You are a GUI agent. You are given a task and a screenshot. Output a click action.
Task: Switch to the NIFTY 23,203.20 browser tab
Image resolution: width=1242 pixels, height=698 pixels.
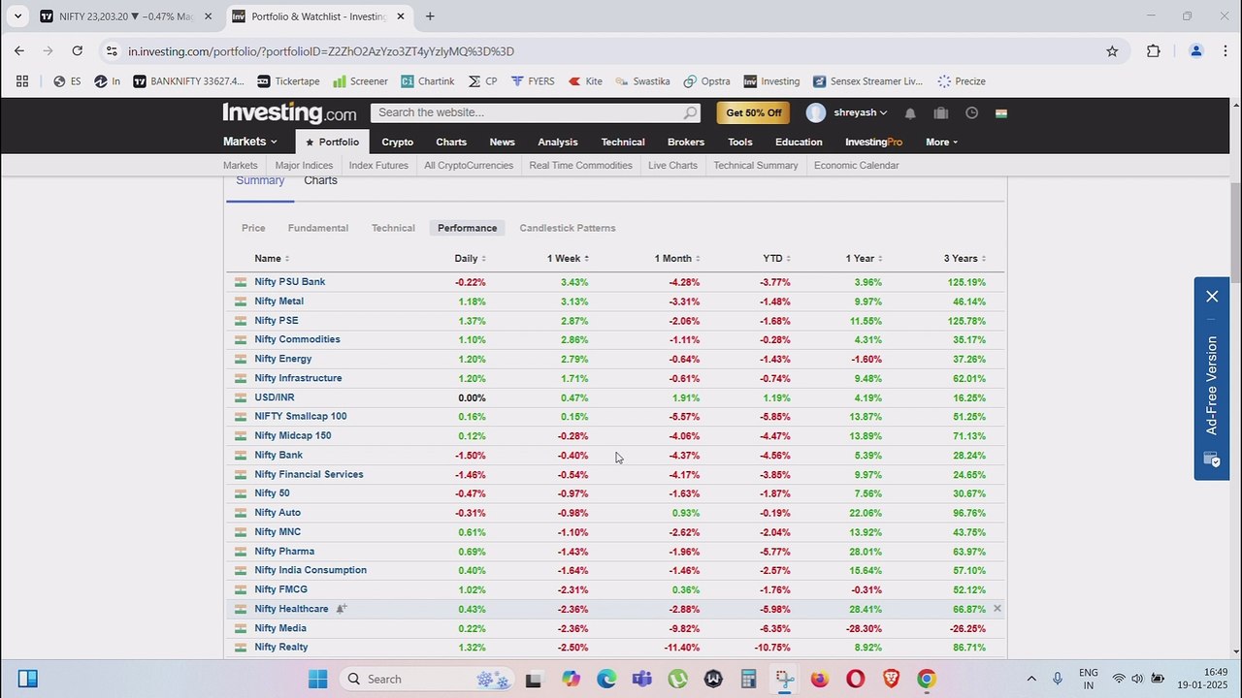point(125,16)
